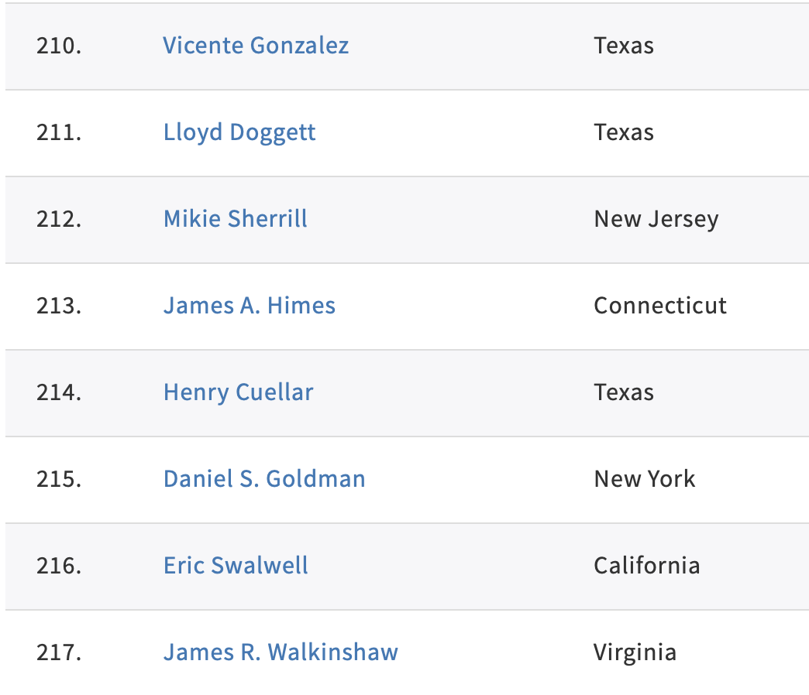Click the New Jersey state cell
Screen dimensions: 809x695
click(x=656, y=219)
